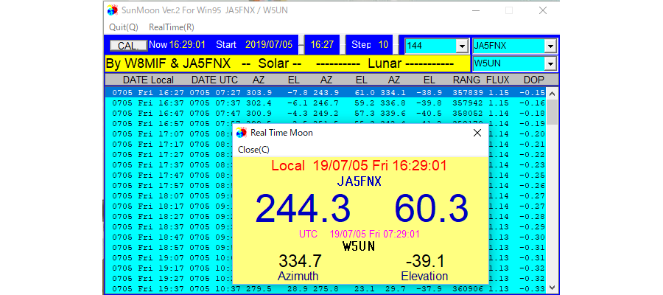Click the scrollbar down arrow in data list

552,288
